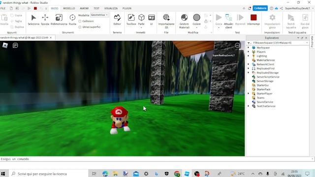The image size is (315, 177).
Task: Open the Modalità Geometrica dropdown
Action: (x=99, y=15)
